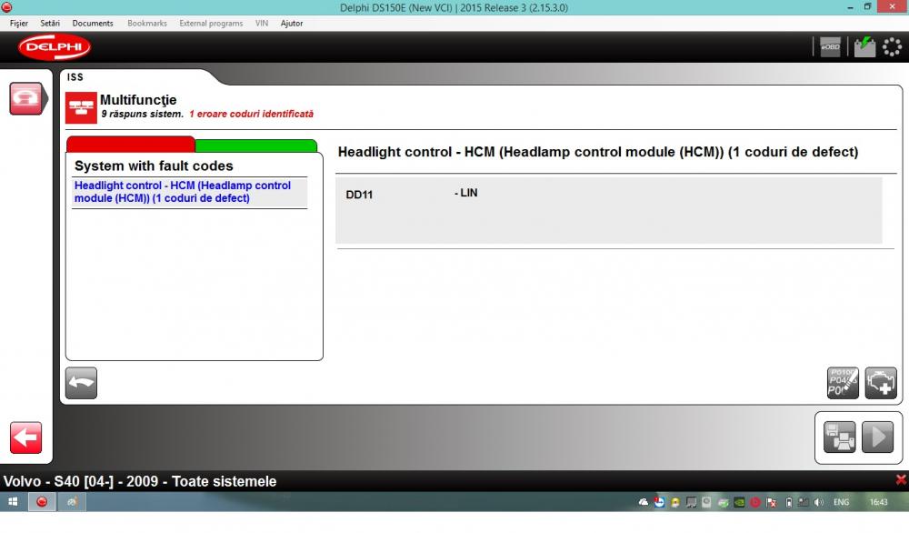Click the 16:43 taskbar clock
This screenshot has height=533, width=909.
(x=878, y=502)
